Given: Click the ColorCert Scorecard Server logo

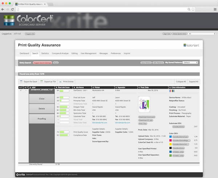Looking at the screenshot, I should click(28, 20).
